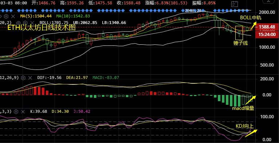This screenshot has height=143, width=279.
Task: Select the UB:2062.85 upper band value
Action: coord(85,23)
